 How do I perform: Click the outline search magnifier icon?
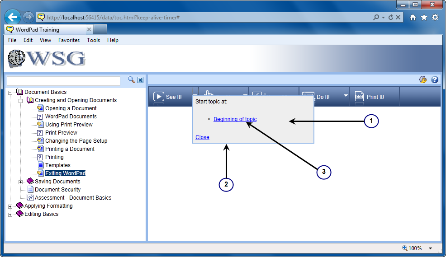131,80
